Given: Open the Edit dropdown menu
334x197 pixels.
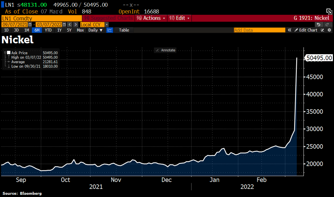Looking at the screenshot, I should click(x=180, y=18).
